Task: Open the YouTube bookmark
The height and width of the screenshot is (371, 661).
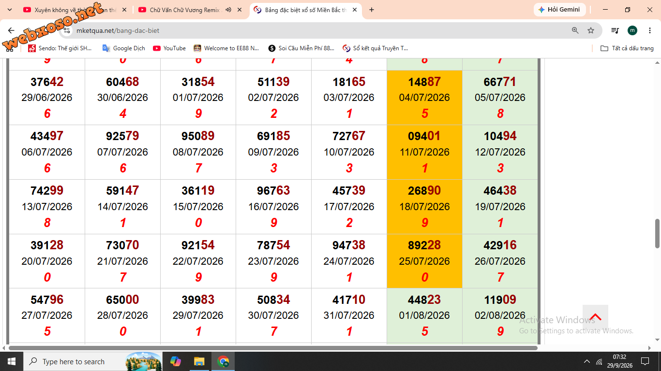Action: click(169, 48)
